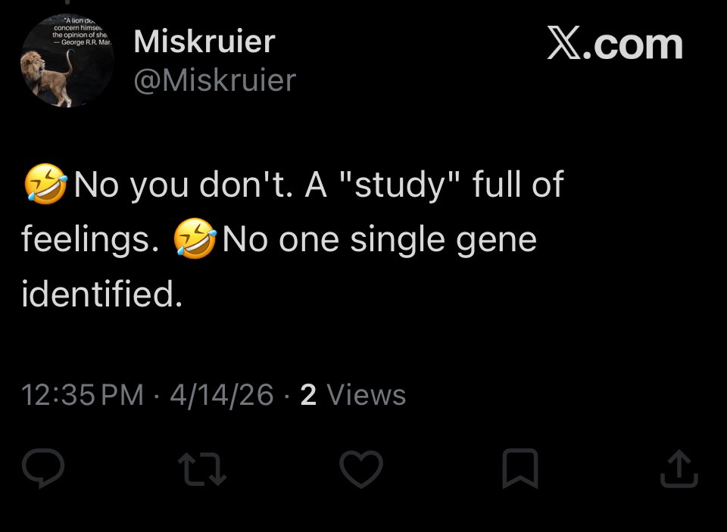Like the post with the heart icon
This screenshot has width=727, height=532.
coord(360,468)
